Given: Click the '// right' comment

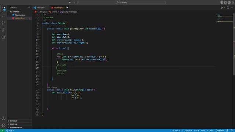Looking at the screenshot, I should tap(62, 65).
